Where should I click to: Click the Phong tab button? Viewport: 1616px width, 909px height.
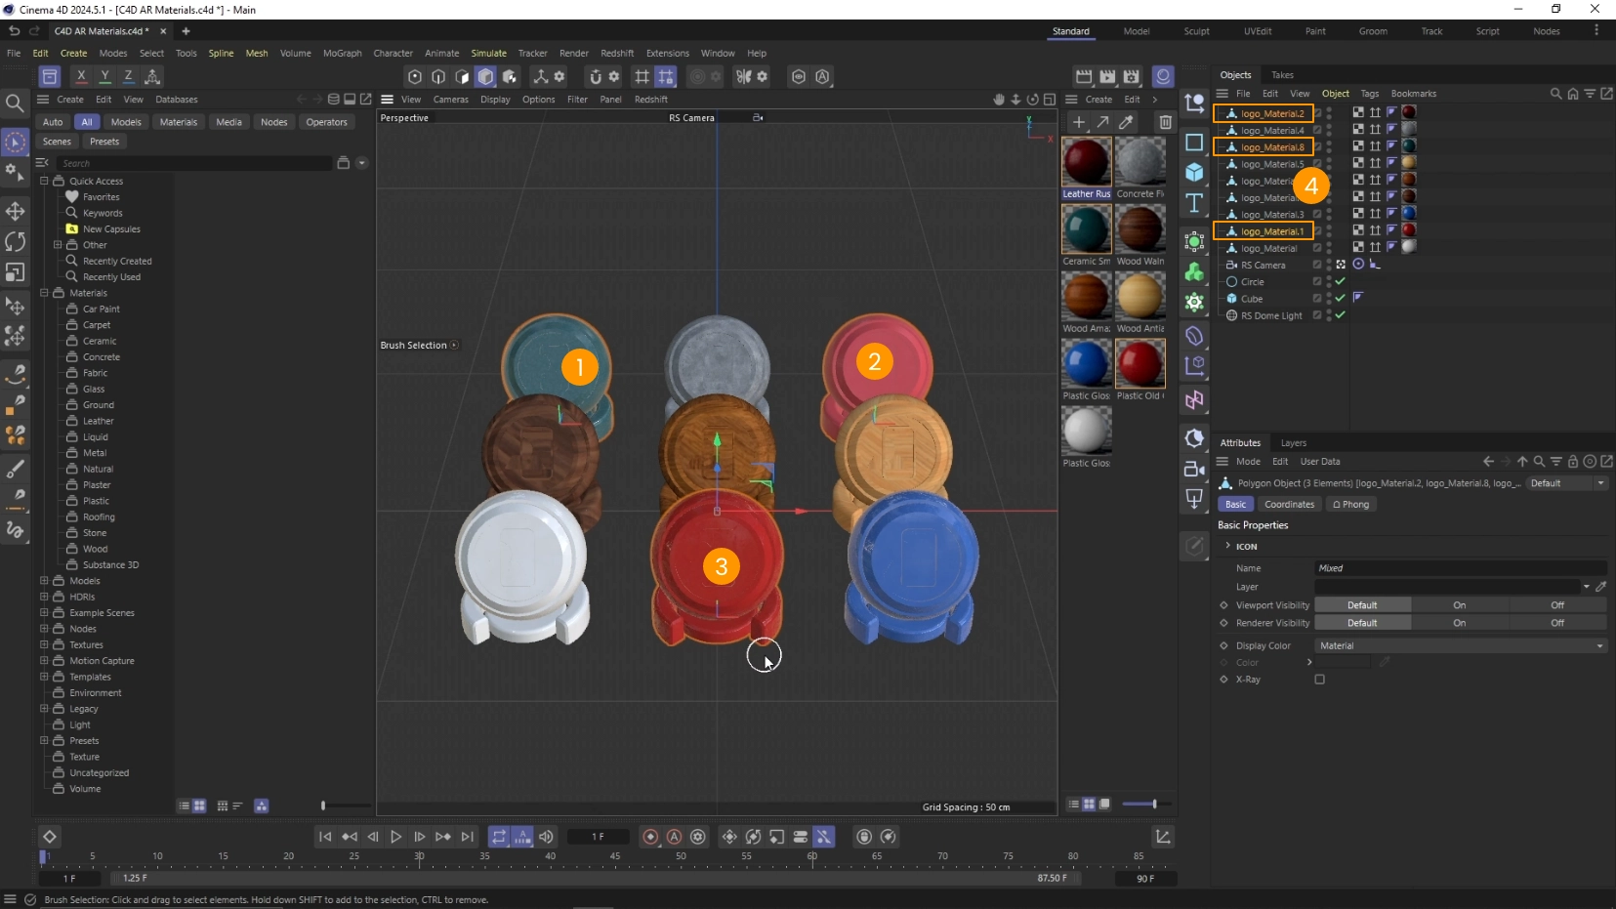click(x=1351, y=505)
